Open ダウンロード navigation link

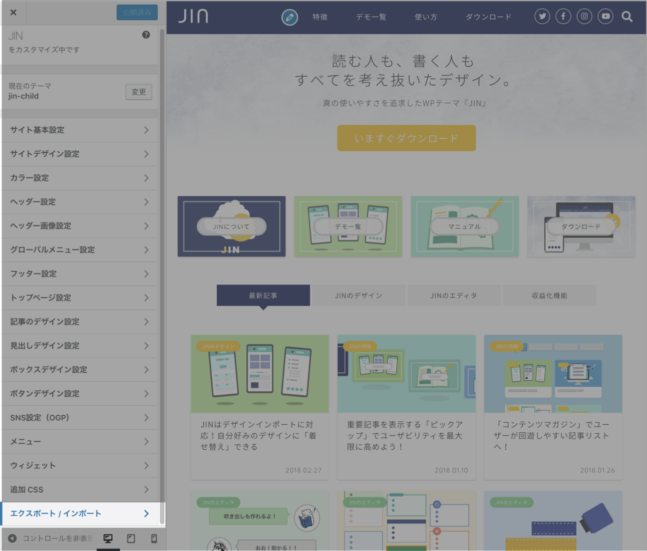point(488,17)
